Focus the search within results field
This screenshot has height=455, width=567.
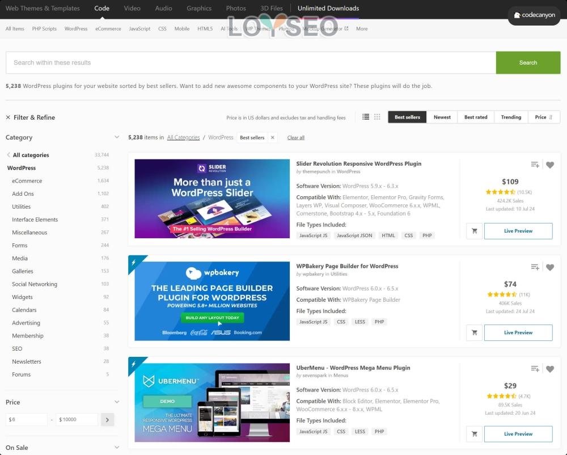pyautogui.click(x=249, y=62)
